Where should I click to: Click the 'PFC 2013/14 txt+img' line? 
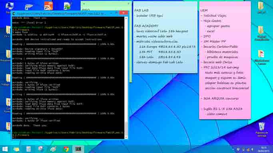(221, 67)
